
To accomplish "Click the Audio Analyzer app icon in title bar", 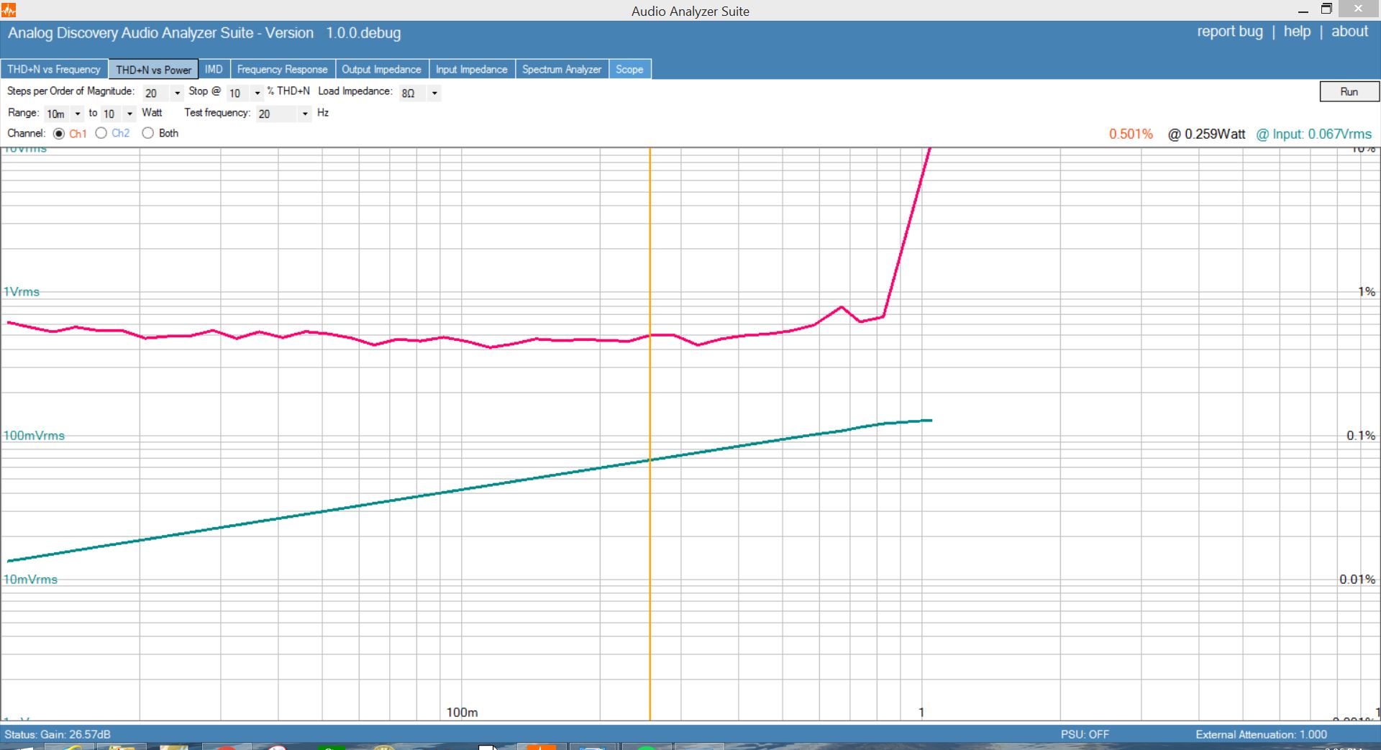I will (x=9, y=10).
